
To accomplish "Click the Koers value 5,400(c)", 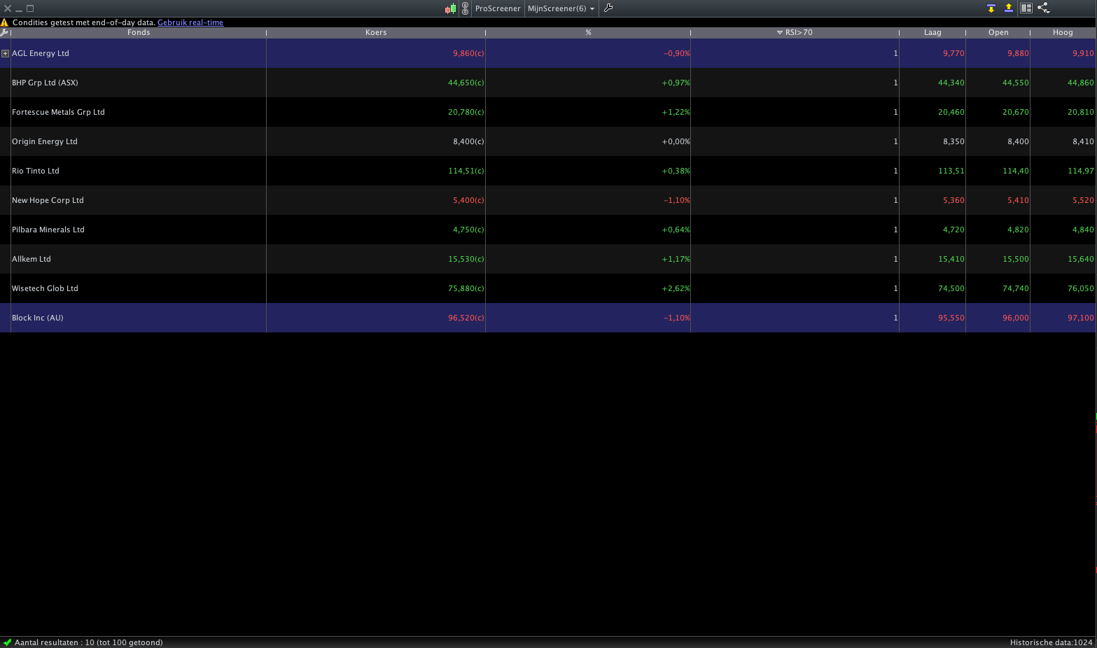I will coord(468,200).
